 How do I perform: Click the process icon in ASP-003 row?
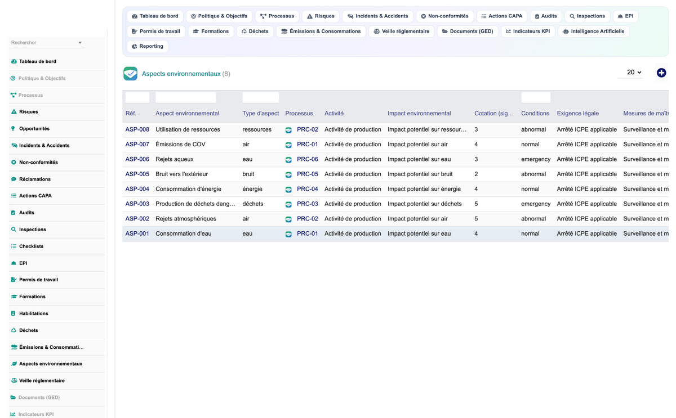(288, 204)
